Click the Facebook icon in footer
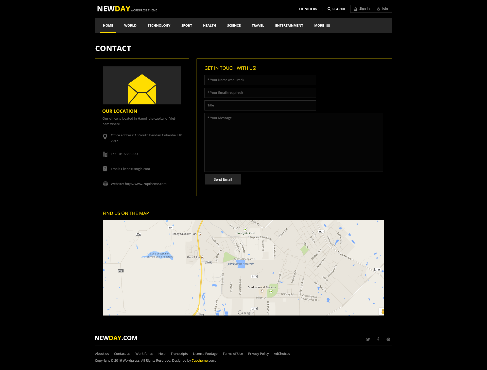Image resolution: width=487 pixels, height=370 pixels. [378, 339]
